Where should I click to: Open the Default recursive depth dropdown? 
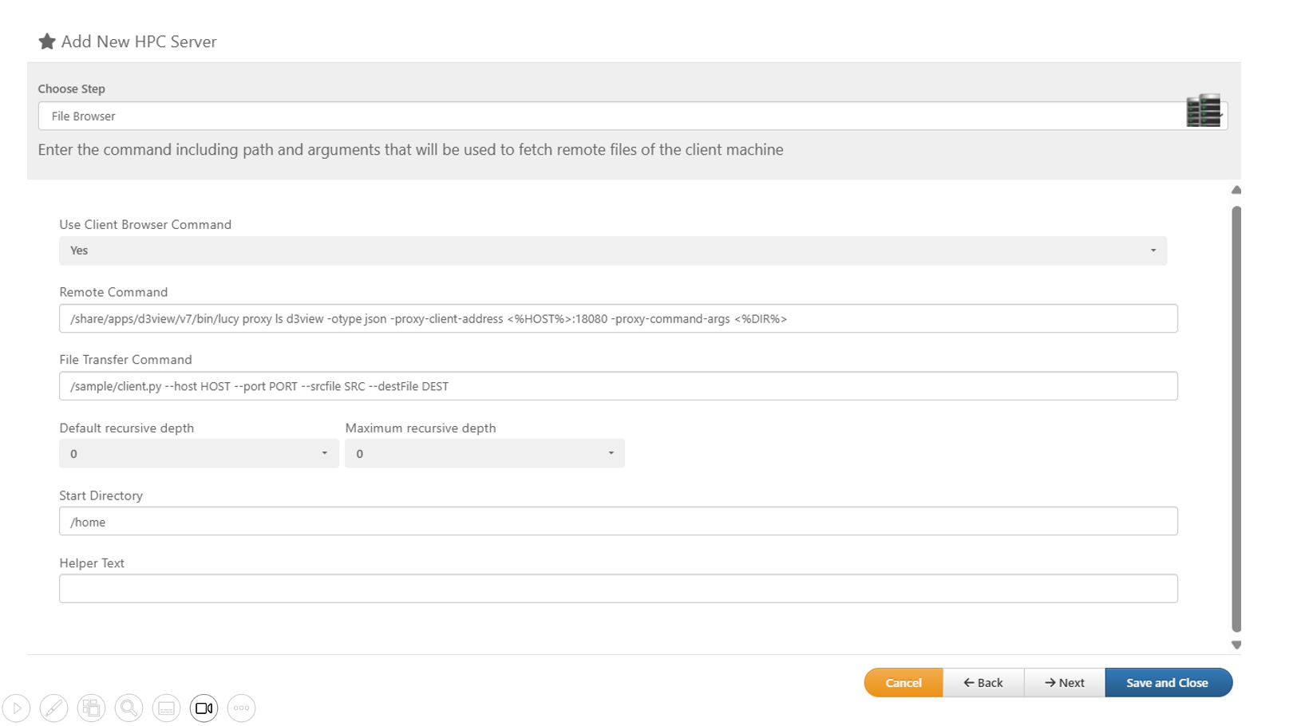pyautogui.click(x=199, y=453)
